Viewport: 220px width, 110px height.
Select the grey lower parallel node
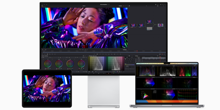150,28
